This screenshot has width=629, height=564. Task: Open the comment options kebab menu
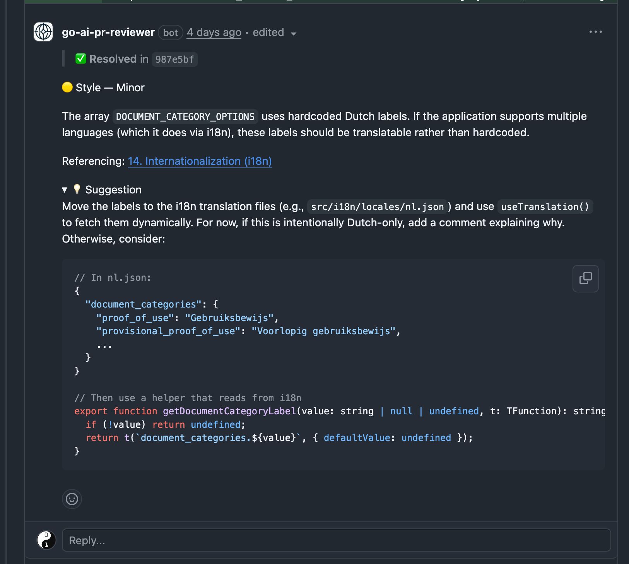[x=596, y=32]
